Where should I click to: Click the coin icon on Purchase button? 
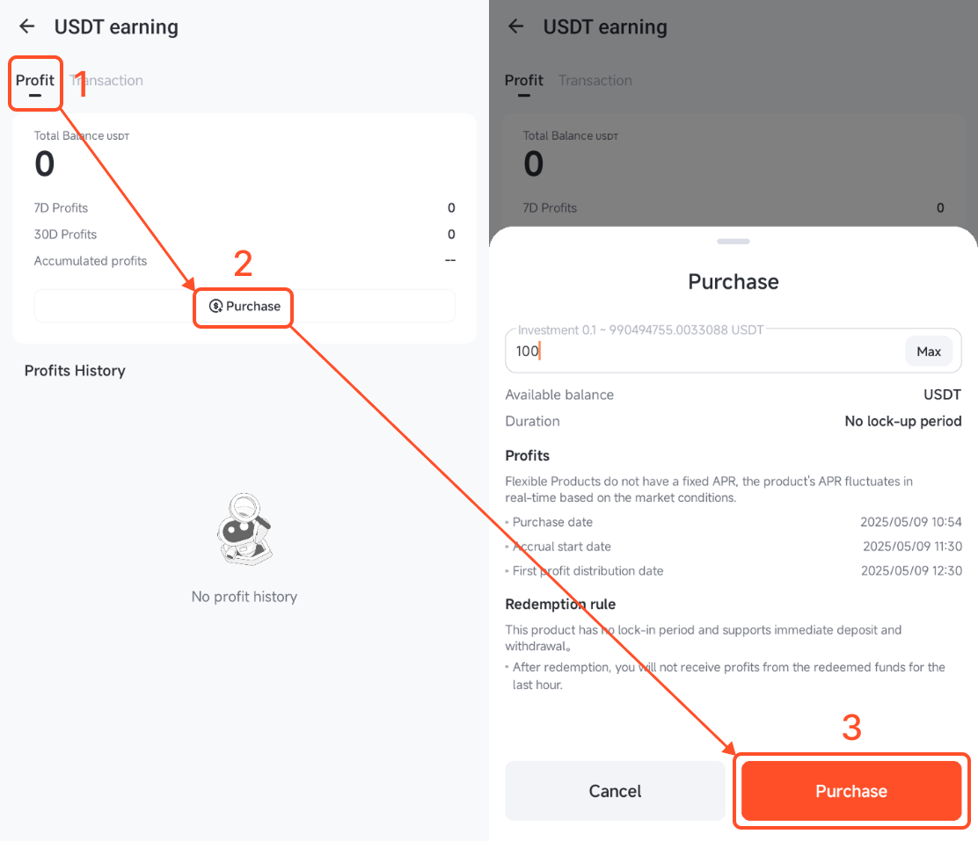click(215, 306)
